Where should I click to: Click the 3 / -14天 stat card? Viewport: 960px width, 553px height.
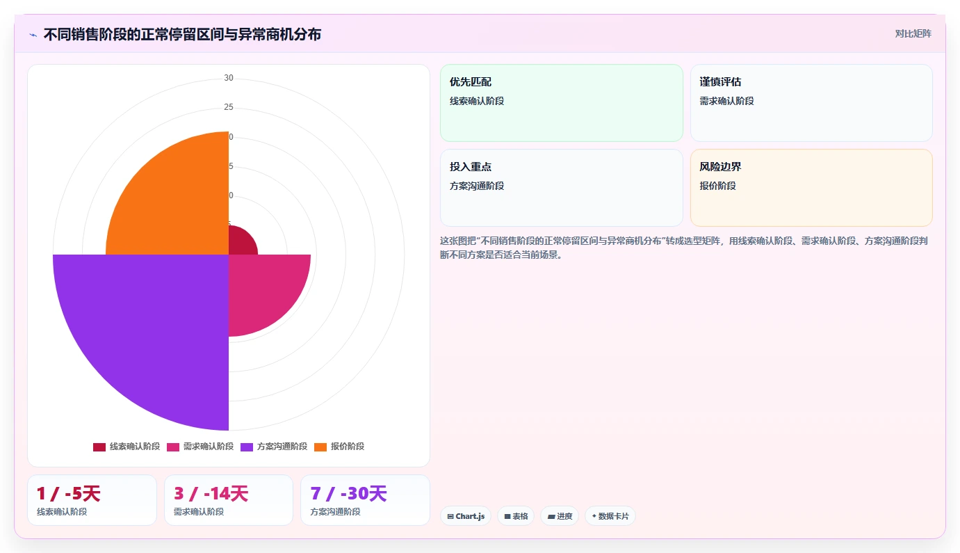pyautogui.click(x=229, y=500)
